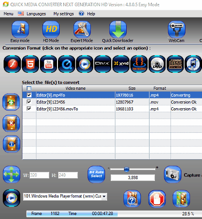Click the width W input field
The height and width of the screenshot is (219, 202).
40,175
